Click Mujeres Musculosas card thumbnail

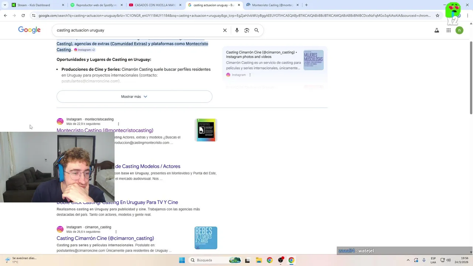click(x=313, y=60)
